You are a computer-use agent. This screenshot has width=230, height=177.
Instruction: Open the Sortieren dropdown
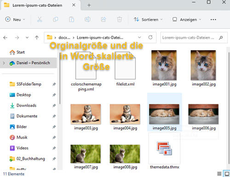(148, 19)
